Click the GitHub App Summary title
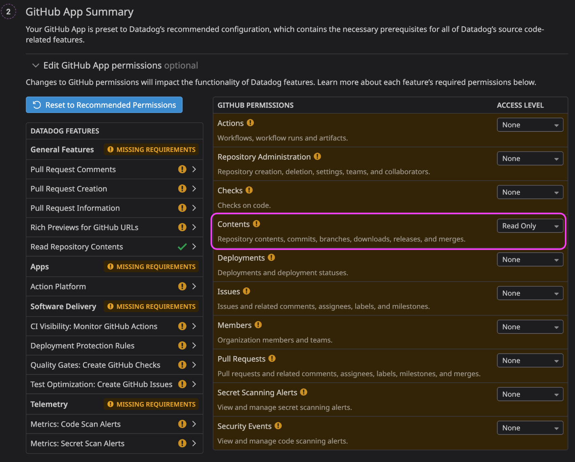 [80, 12]
